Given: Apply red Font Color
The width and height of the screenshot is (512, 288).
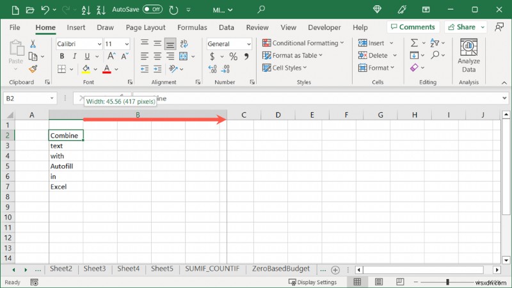Looking at the screenshot, I should click(107, 69).
